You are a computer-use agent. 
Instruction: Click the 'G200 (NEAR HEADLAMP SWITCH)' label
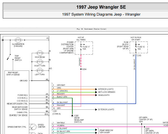pos(79,119)
